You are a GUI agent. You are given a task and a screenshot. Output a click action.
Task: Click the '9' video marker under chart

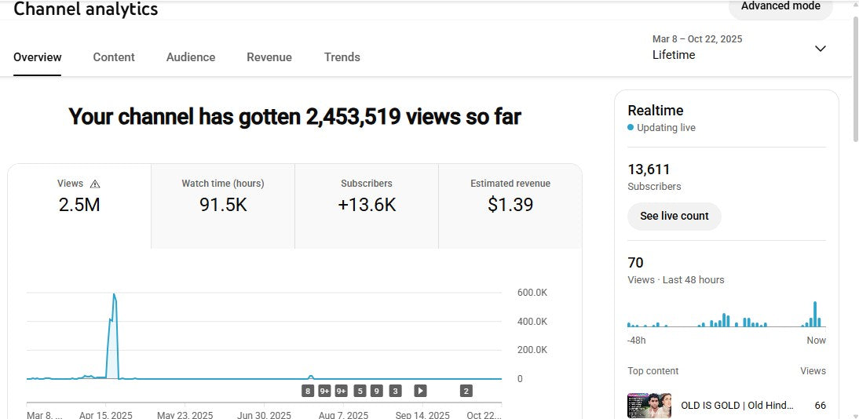[377, 391]
